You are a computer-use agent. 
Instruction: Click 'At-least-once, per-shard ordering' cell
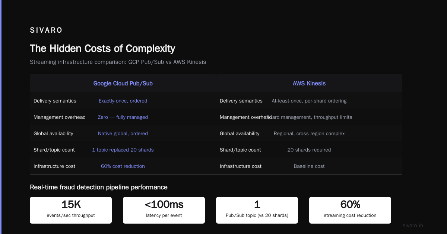pyautogui.click(x=309, y=101)
